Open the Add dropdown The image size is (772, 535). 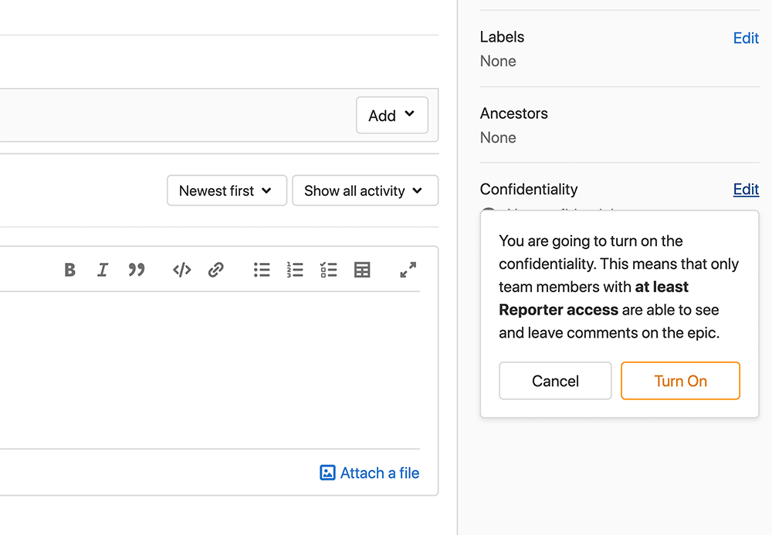(x=391, y=115)
